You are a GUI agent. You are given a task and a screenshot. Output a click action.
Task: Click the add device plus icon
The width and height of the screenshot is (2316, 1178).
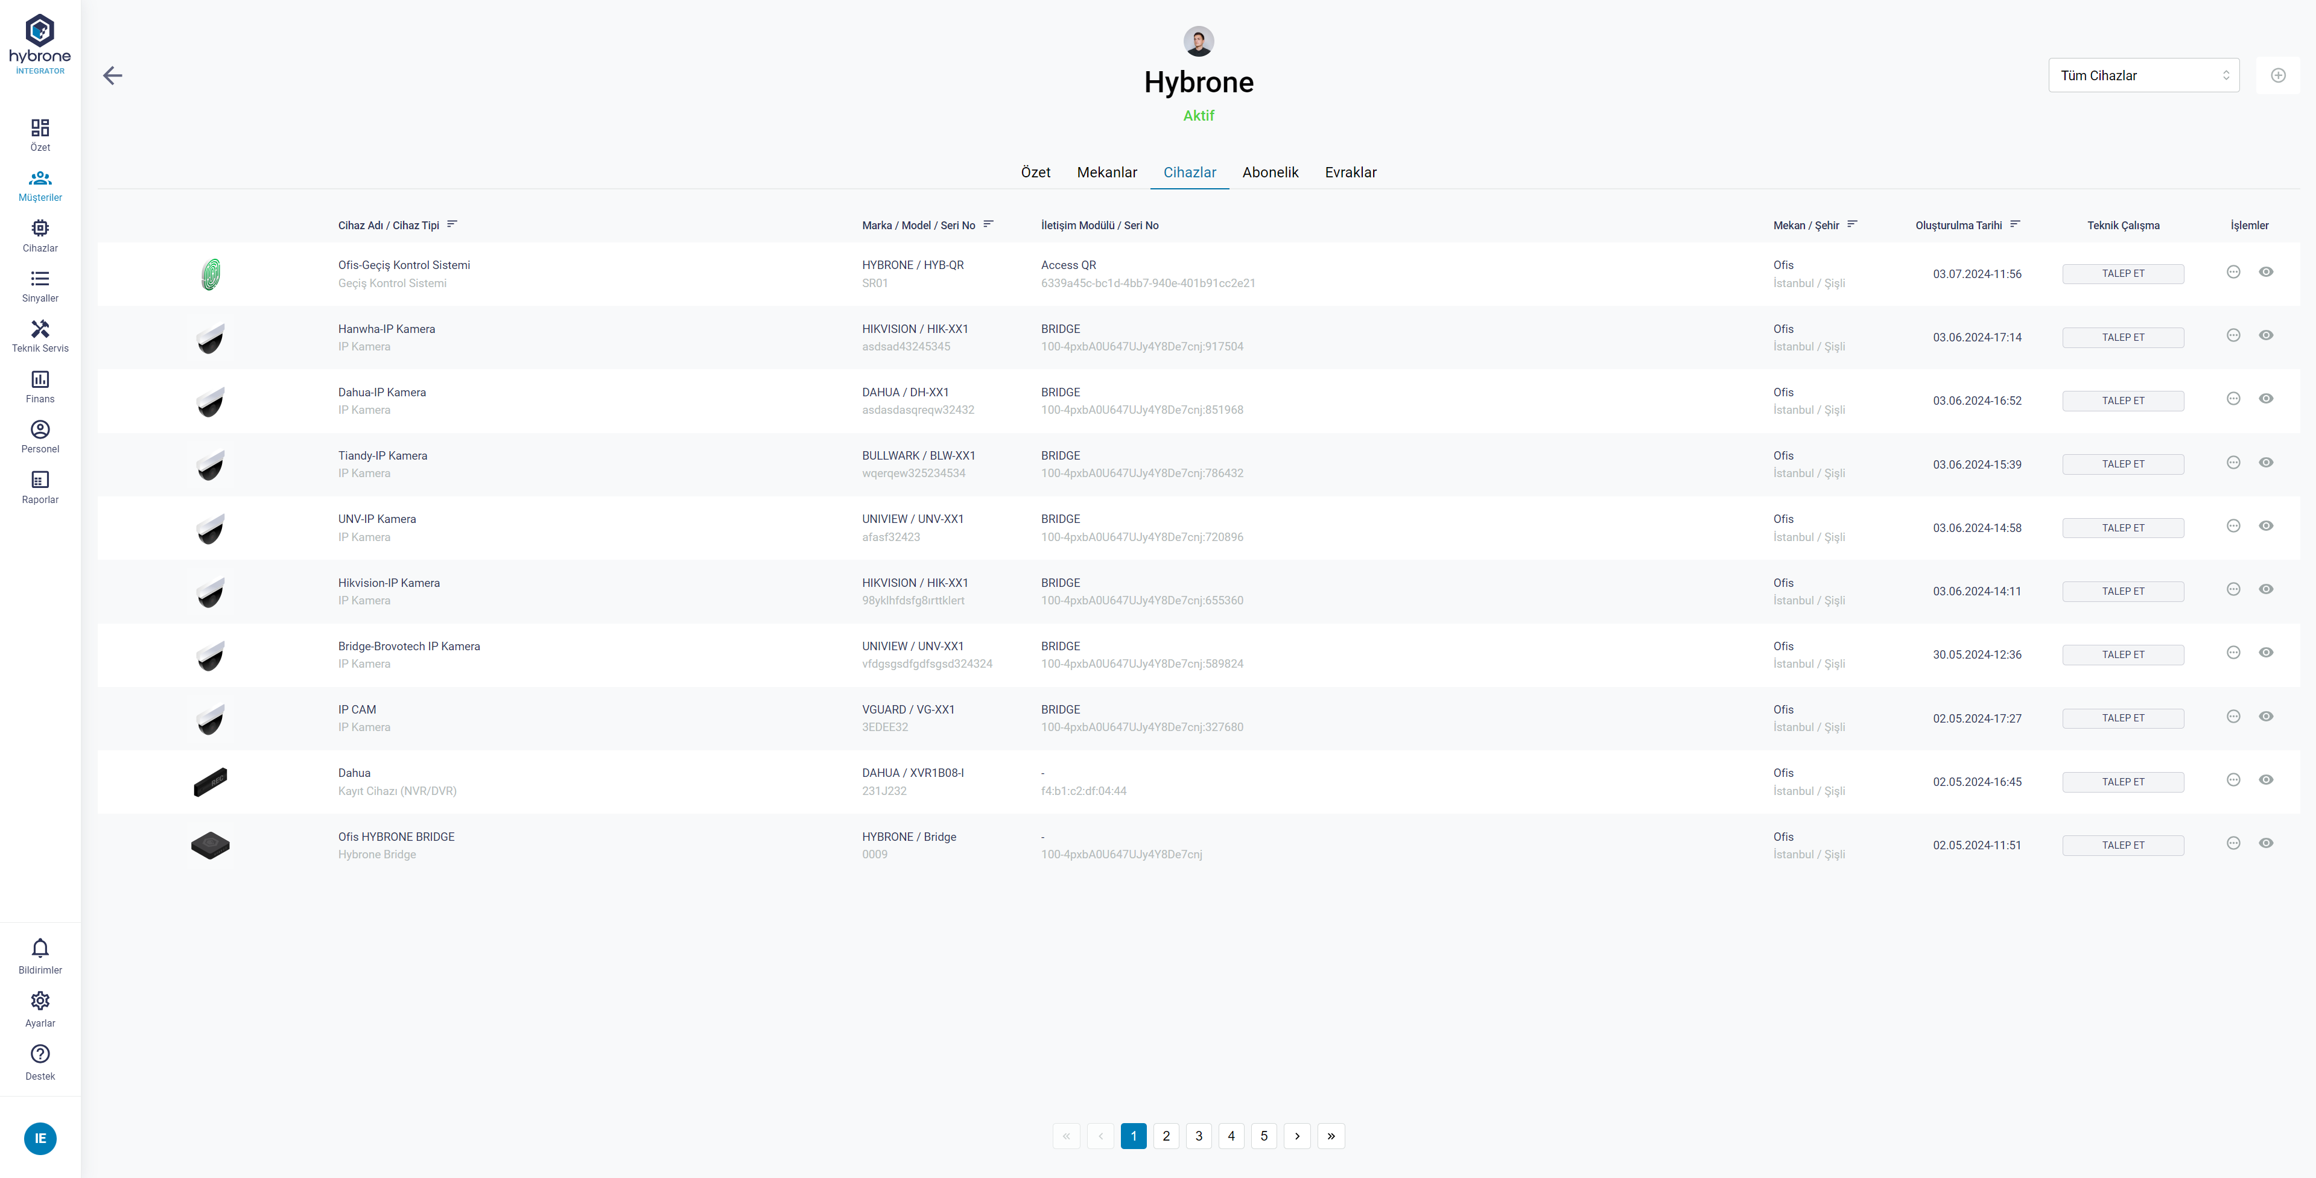click(x=2277, y=75)
